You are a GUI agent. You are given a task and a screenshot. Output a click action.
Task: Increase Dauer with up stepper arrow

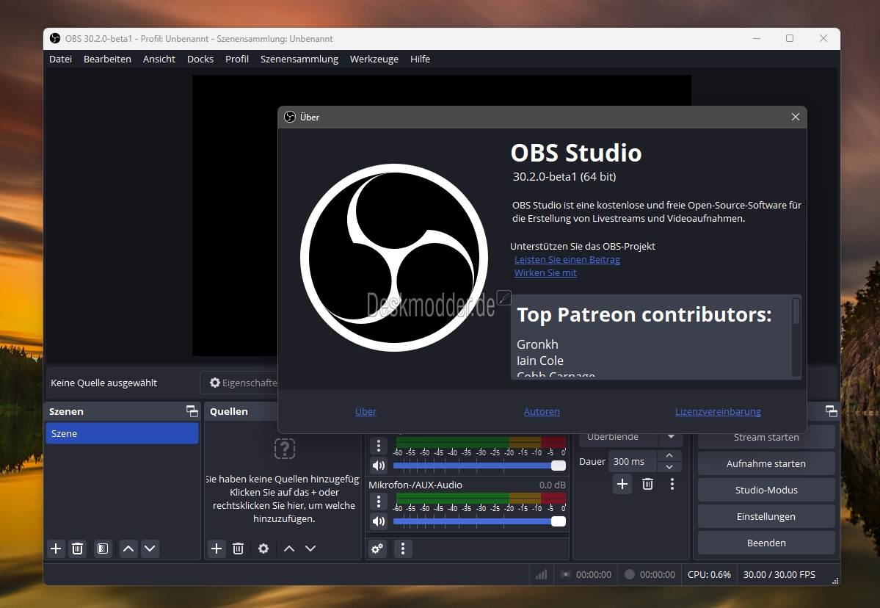point(669,456)
